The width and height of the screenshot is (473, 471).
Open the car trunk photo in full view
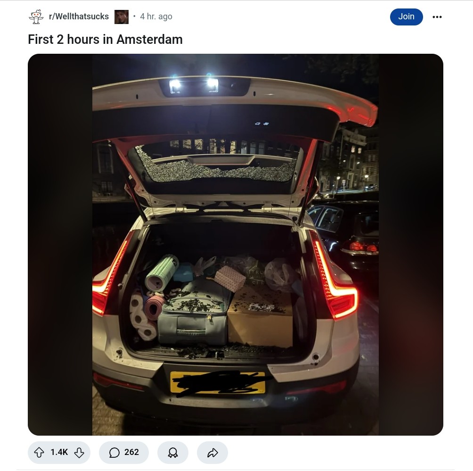click(x=235, y=245)
